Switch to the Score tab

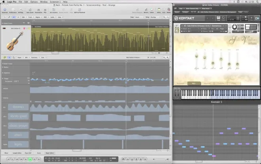click(x=39, y=153)
